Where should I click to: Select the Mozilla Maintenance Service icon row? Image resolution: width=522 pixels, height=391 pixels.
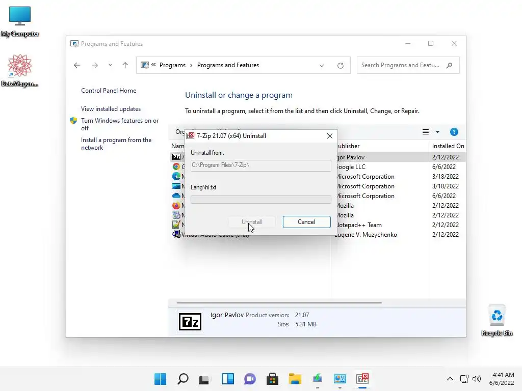click(176, 215)
